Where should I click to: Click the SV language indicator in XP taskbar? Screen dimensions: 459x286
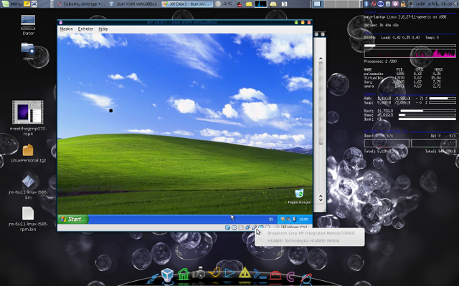pos(271,220)
